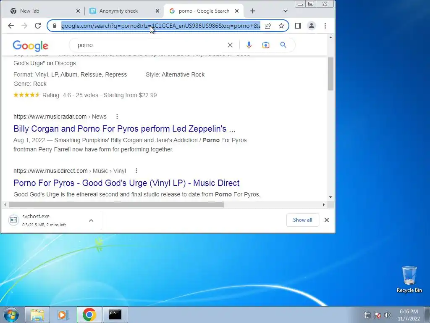Click the scroll right arrow
Screen dimensions: 430x323
pyautogui.click(x=324, y=205)
